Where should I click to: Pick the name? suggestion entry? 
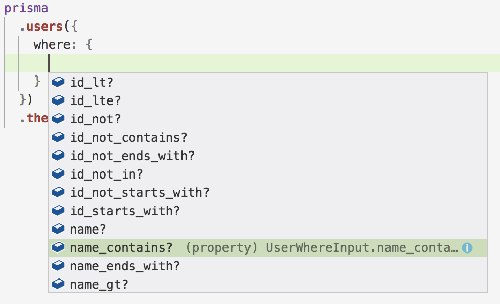pyautogui.click(x=88, y=229)
